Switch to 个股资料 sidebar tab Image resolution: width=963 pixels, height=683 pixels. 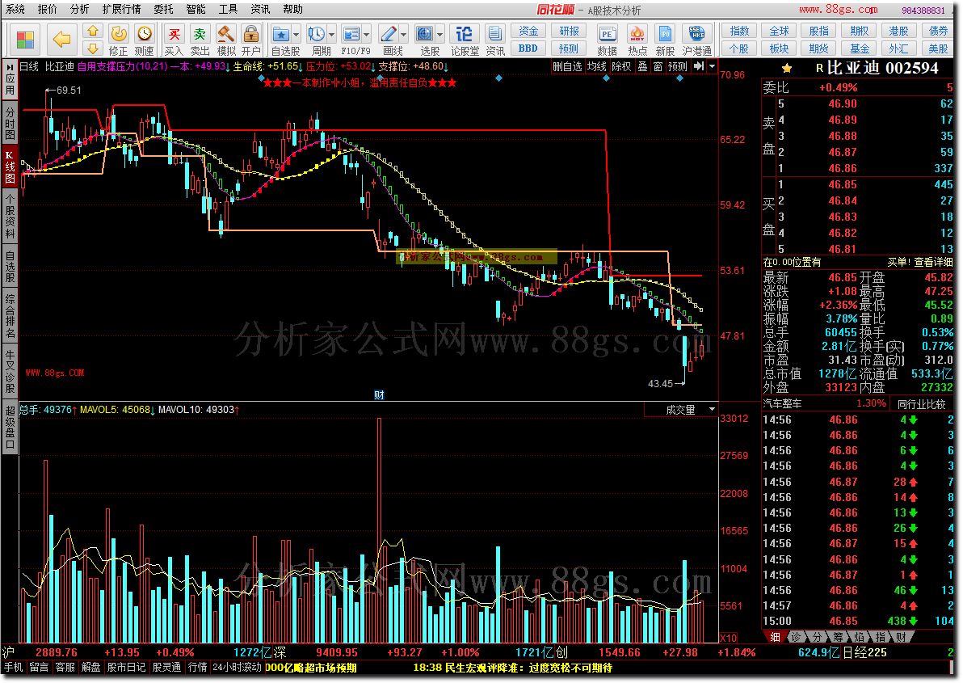pyautogui.click(x=9, y=216)
